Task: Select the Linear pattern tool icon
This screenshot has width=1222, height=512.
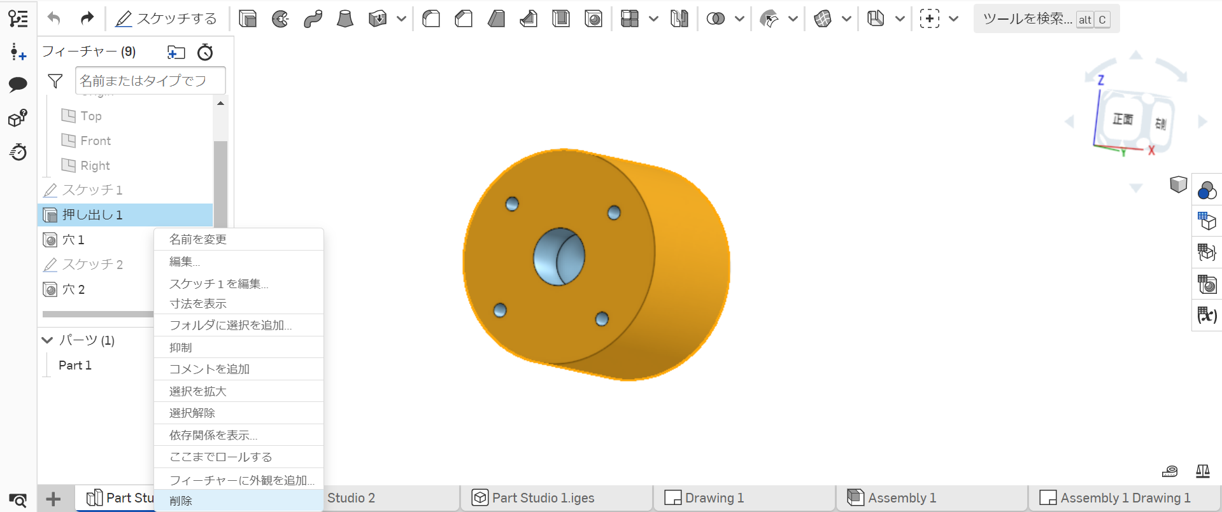Action: (630, 19)
